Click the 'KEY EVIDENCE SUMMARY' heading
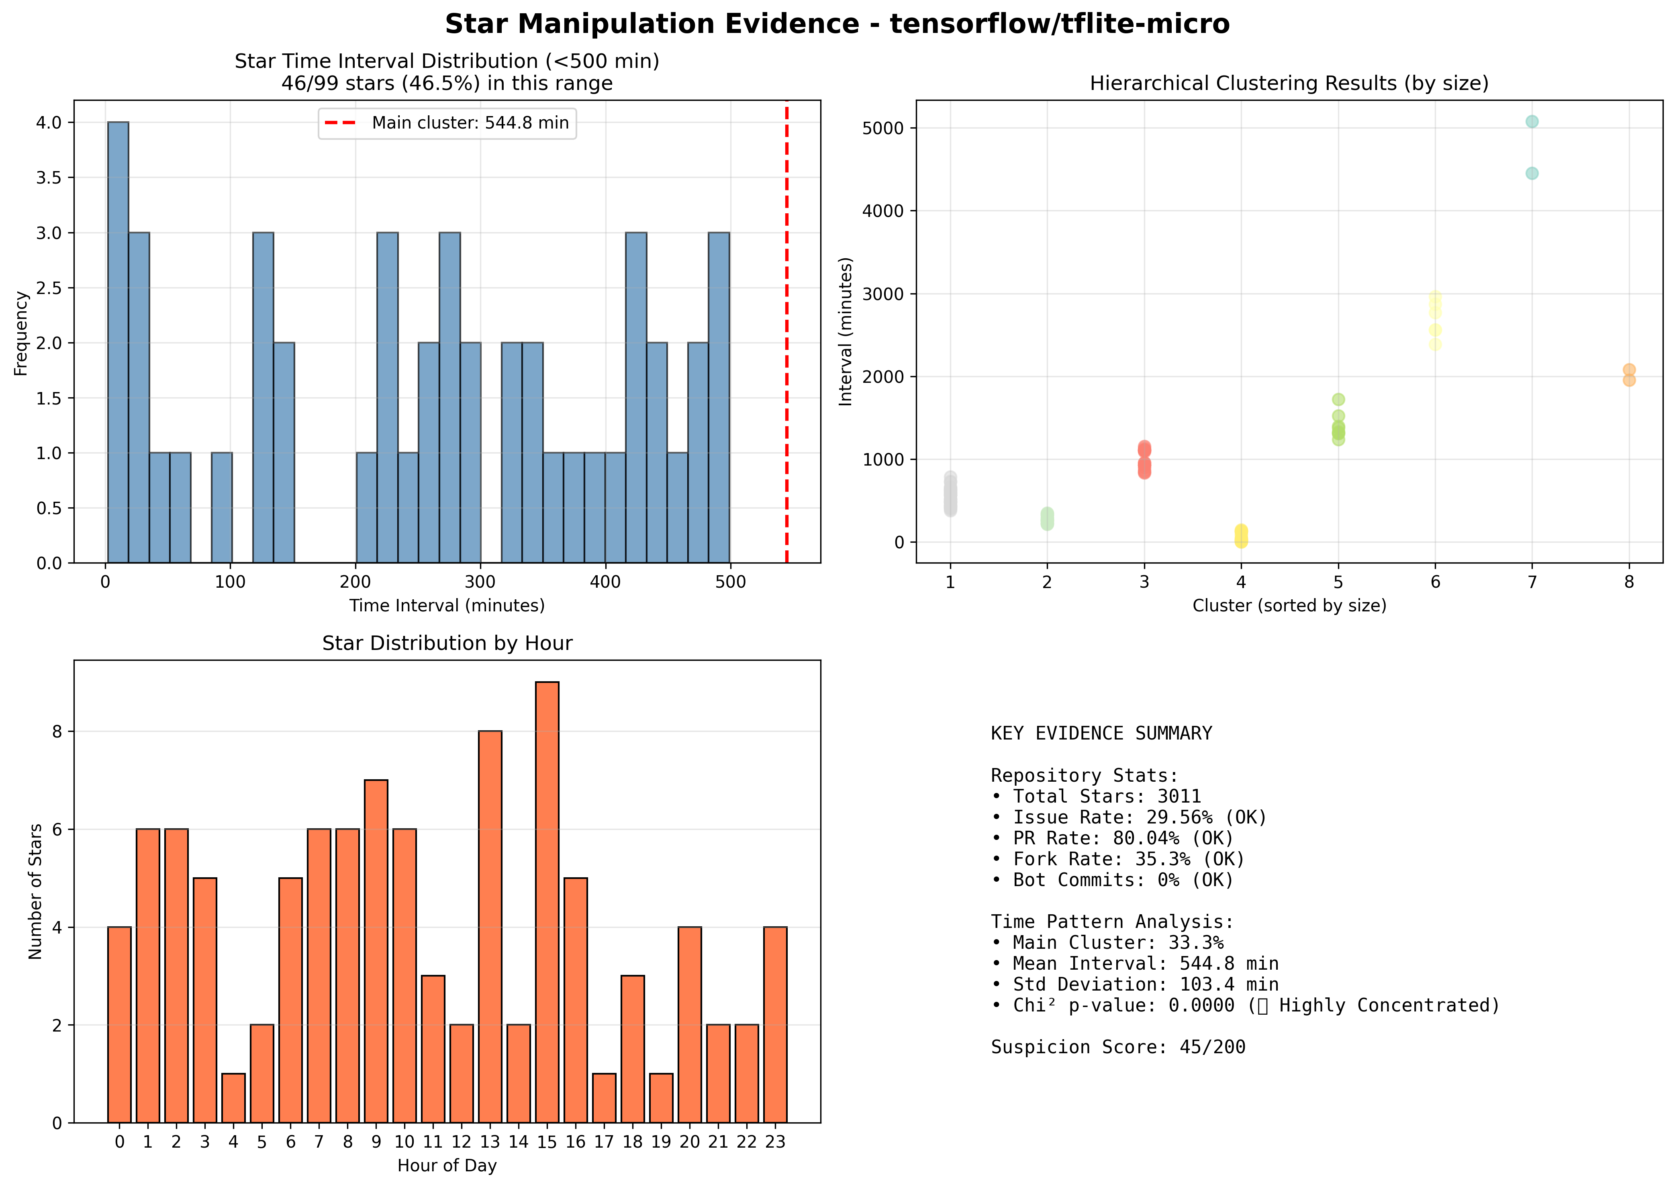Image resolution: width=1675 pixels, height=1187 pixels. click(1101, 733)
